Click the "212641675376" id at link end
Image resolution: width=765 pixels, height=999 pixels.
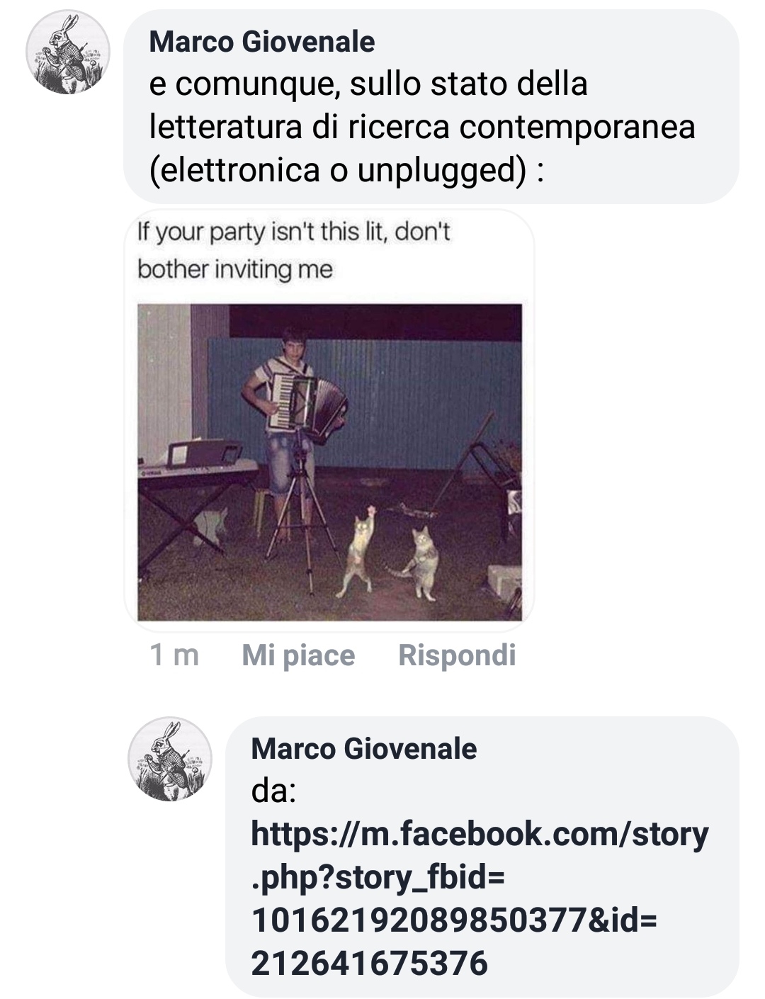coord(369,963)
